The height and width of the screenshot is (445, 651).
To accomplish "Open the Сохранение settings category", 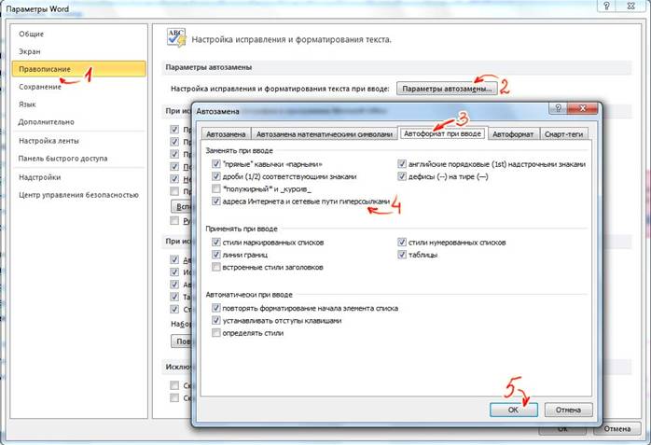I will (x=40, y=87).
